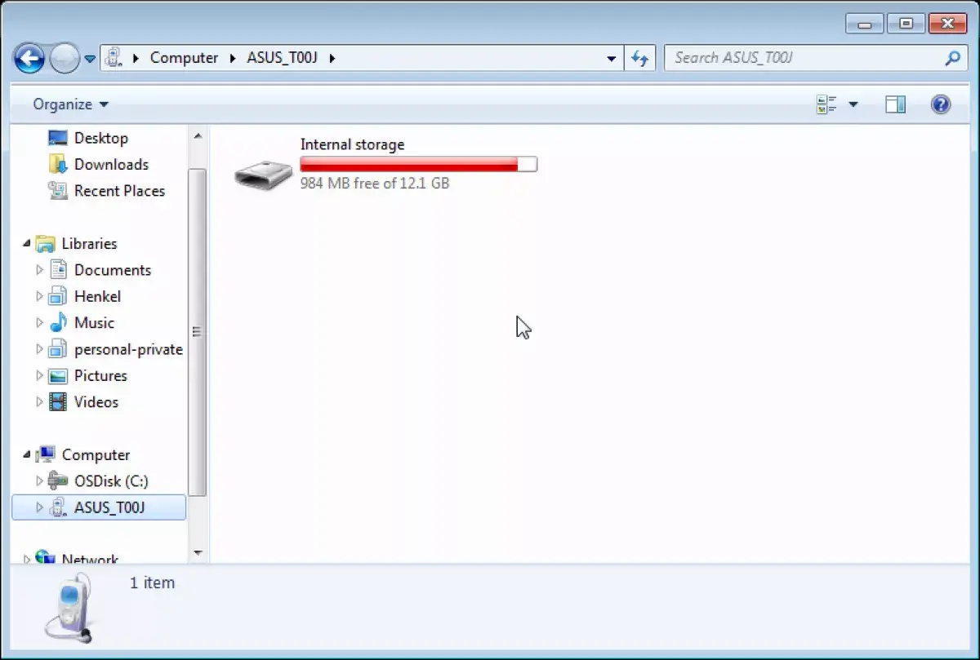Minimize the Explorer window
Viewport: 980px width, 660px height.
(865, 23)
